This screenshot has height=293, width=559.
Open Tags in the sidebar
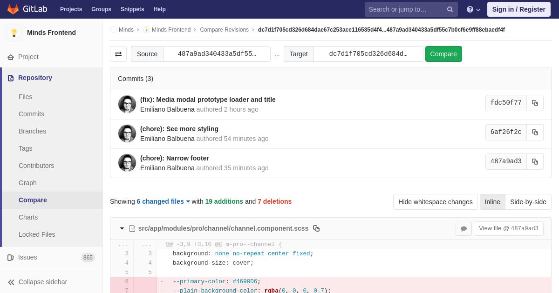26,148
